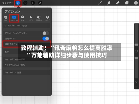Click the 基準 row label
The height and width of the screenshot is (104, 139).
click(x=7, y=52)
